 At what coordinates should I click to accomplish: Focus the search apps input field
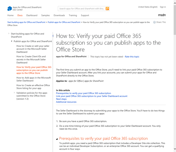coord(82,9)
